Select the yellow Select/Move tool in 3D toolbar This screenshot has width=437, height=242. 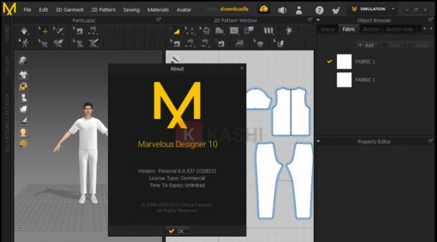[x=44, y=31]
